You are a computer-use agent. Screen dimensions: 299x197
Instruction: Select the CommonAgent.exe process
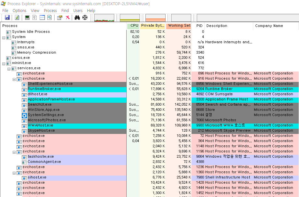click(x=44, y=162)
